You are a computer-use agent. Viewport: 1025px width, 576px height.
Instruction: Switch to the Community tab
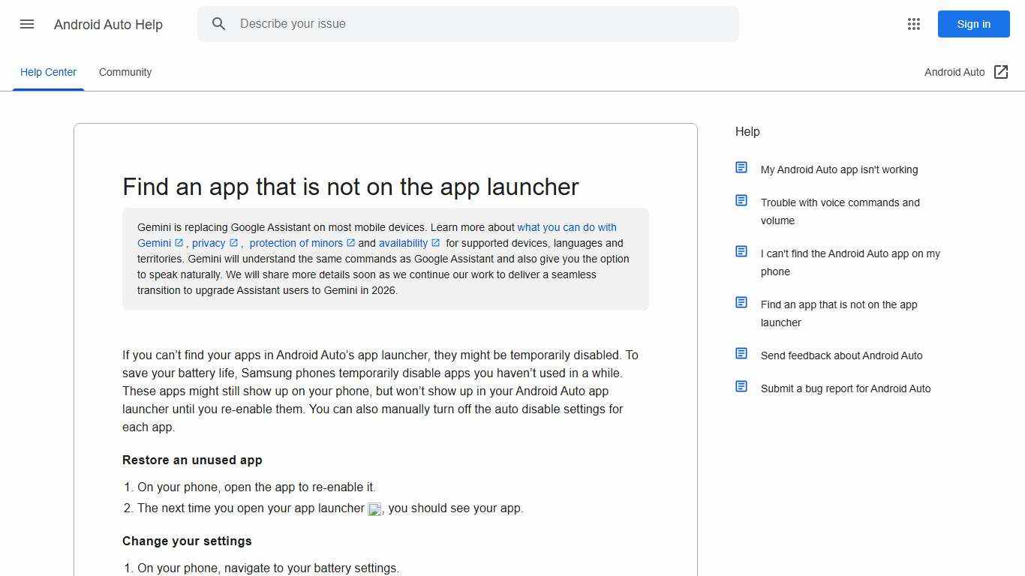point(125,72)
